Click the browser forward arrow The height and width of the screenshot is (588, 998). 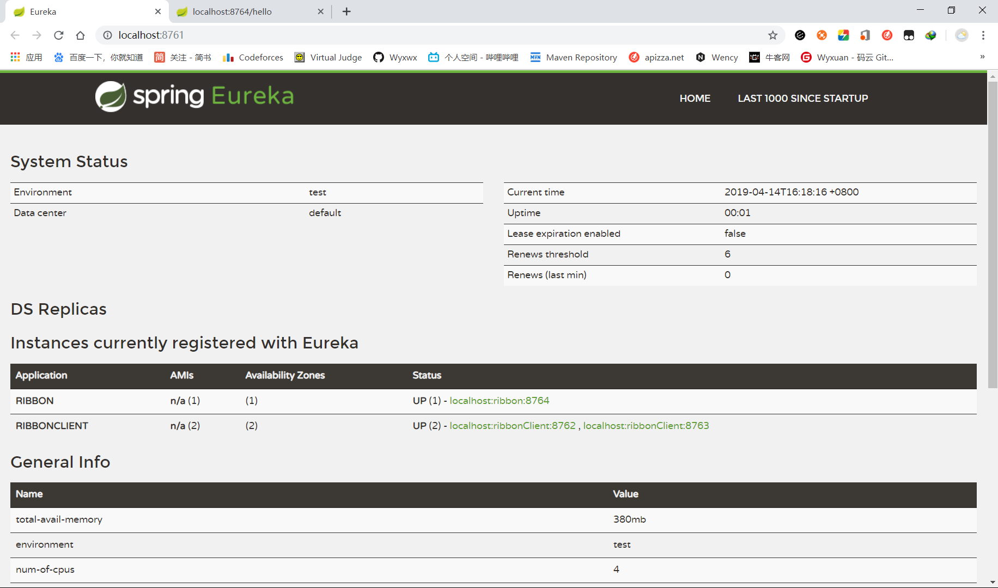(36, 35)
